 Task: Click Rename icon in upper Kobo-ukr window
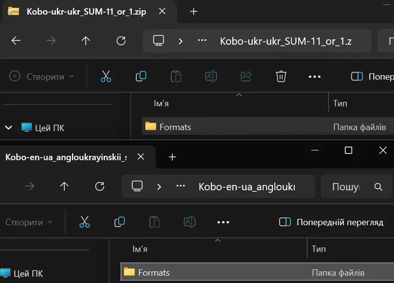[x=211, y=76]
